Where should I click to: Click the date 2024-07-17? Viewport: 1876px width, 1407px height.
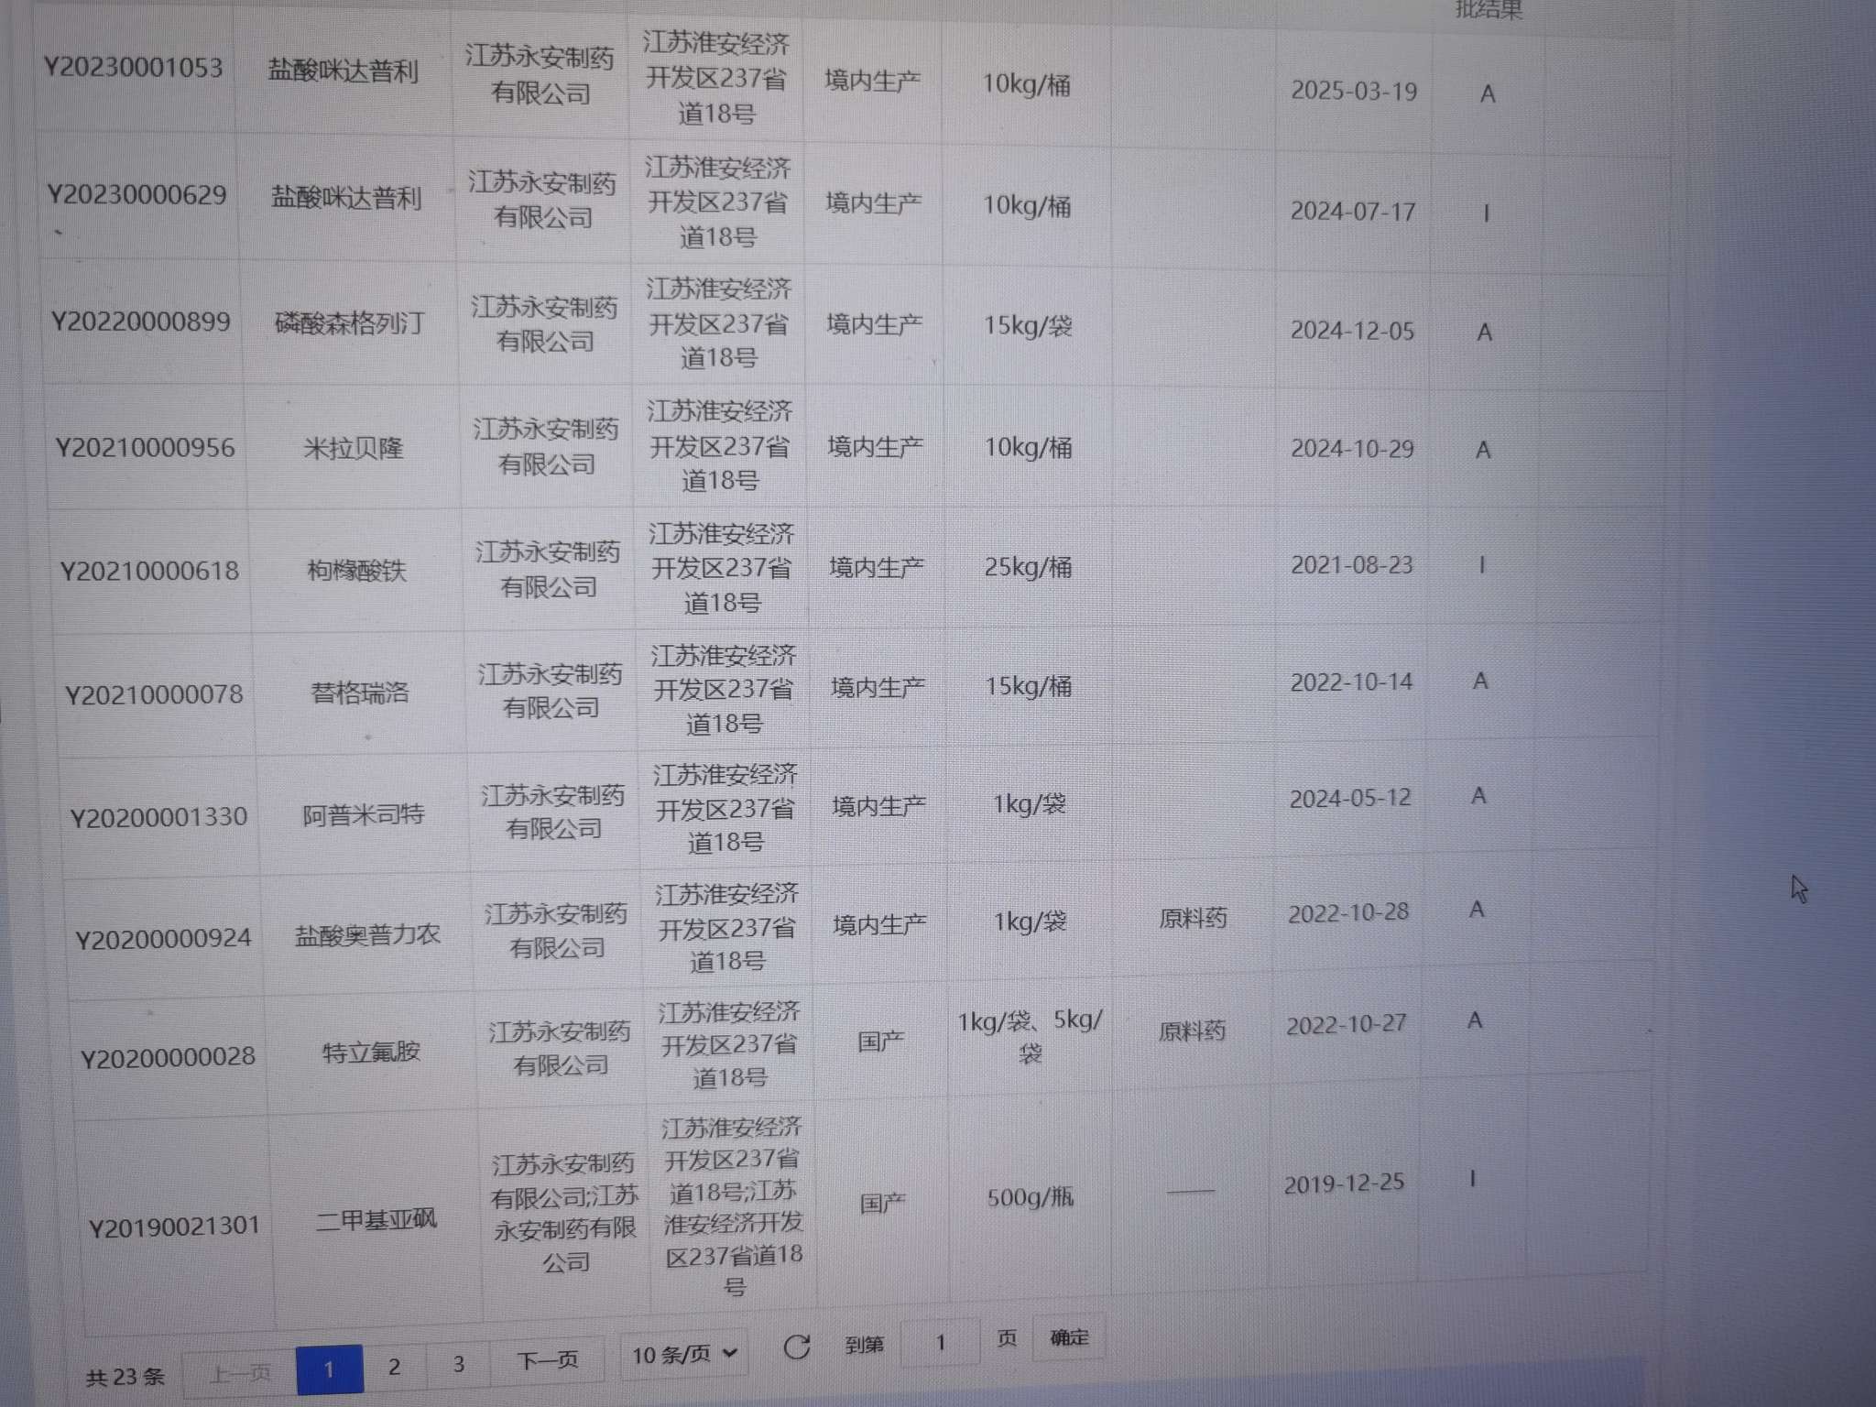click(1353, 211)
